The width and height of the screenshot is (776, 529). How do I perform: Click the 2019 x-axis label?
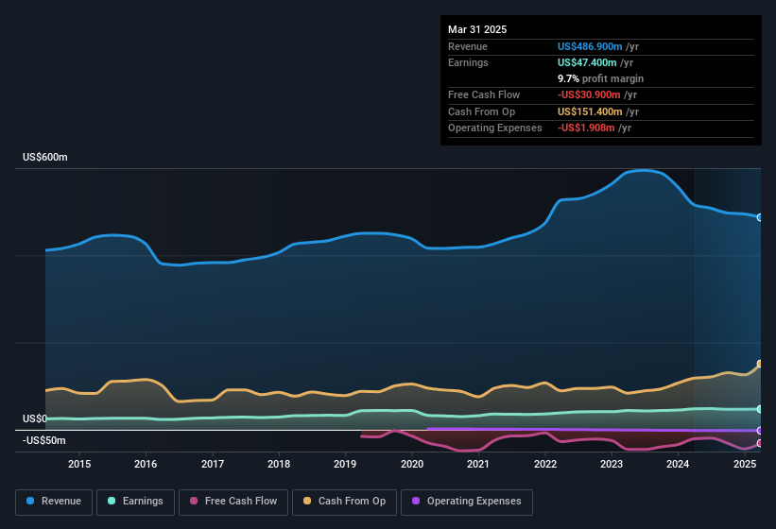tap(345, 464)
